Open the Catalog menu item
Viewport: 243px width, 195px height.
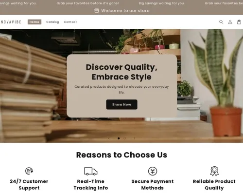pyautogui.click(x=52, y=22)
